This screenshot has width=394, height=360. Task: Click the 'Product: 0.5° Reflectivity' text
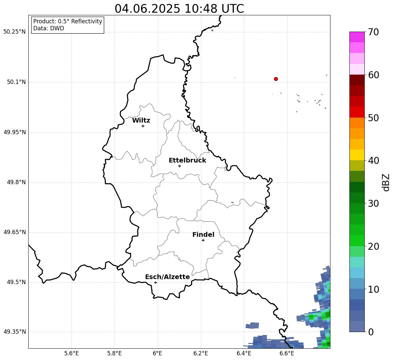(x=68, y=21)
